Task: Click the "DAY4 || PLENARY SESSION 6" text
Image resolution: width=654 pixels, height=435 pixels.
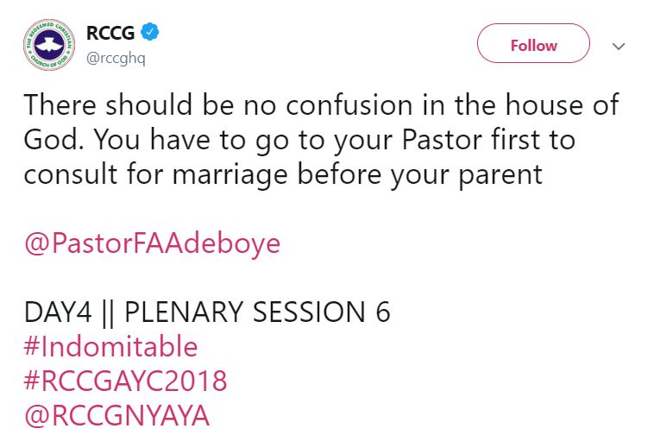Action: coord(207,312)
